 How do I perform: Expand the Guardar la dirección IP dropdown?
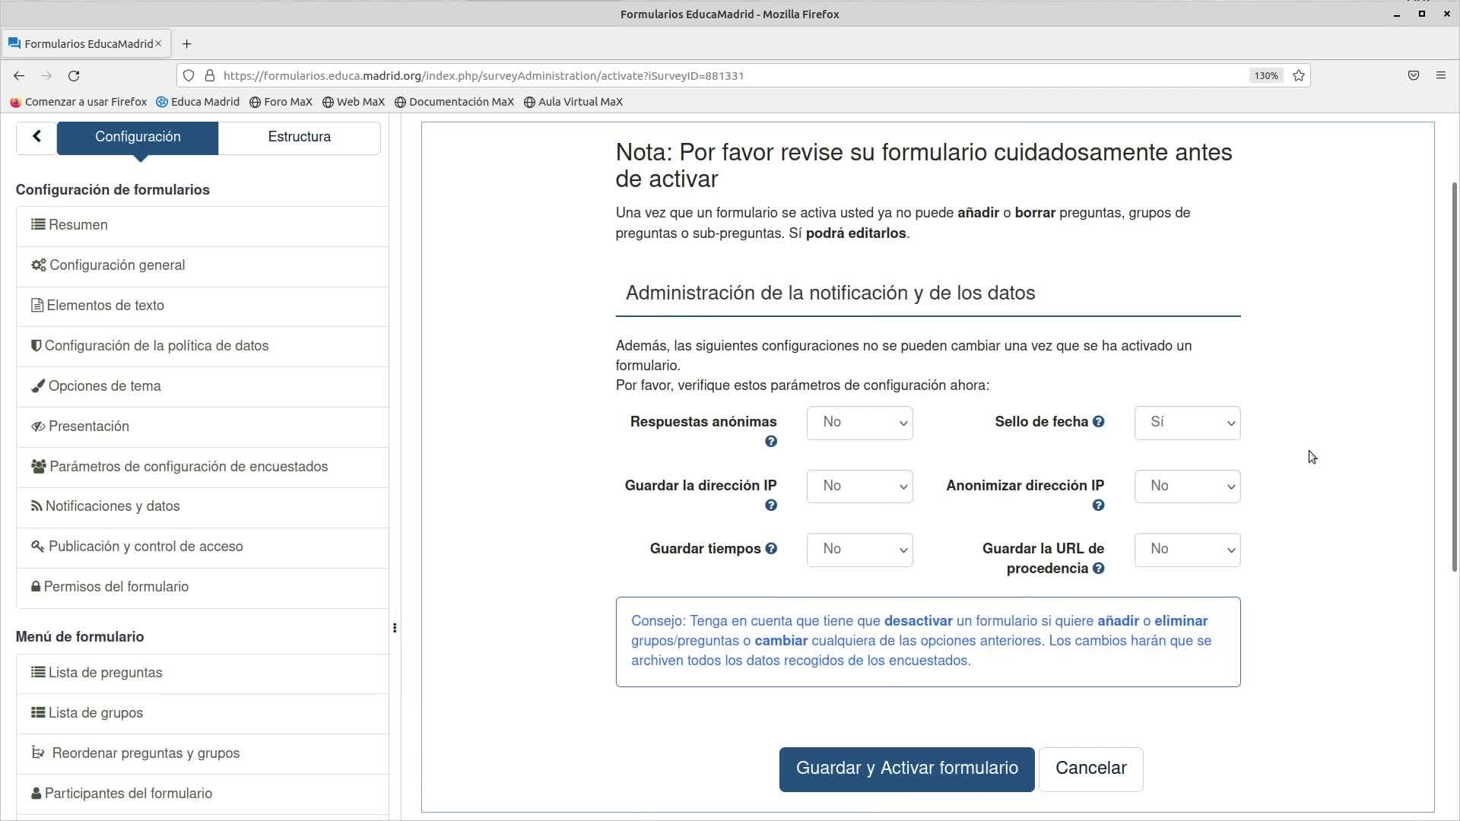[859, 487]
